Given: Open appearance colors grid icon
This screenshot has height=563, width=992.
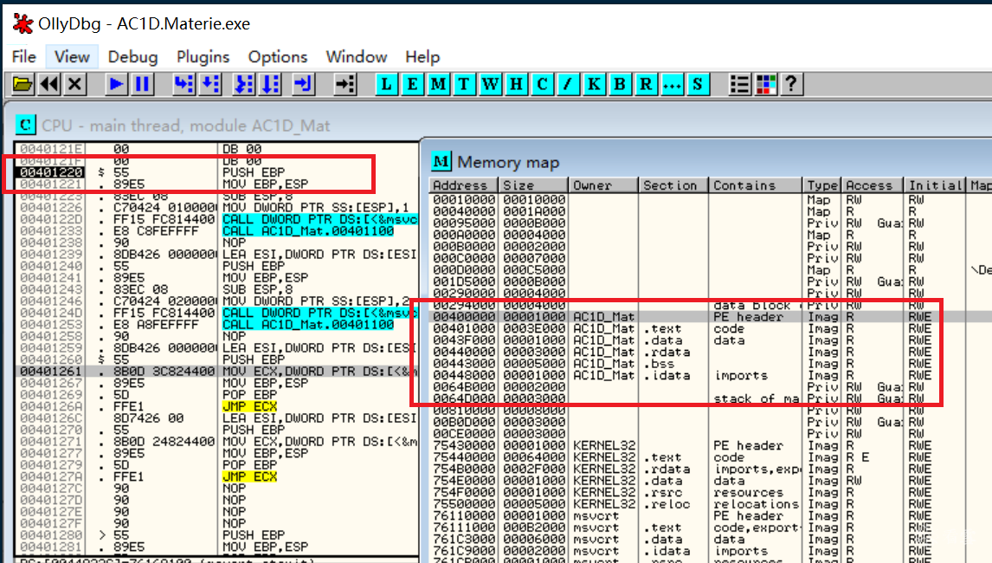Looking at the screenshot, I should (765, 84).
